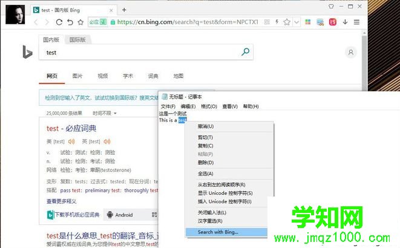400x248 pixels.
Task: Click 查看更多释义 link
Action: pos(62,201)
